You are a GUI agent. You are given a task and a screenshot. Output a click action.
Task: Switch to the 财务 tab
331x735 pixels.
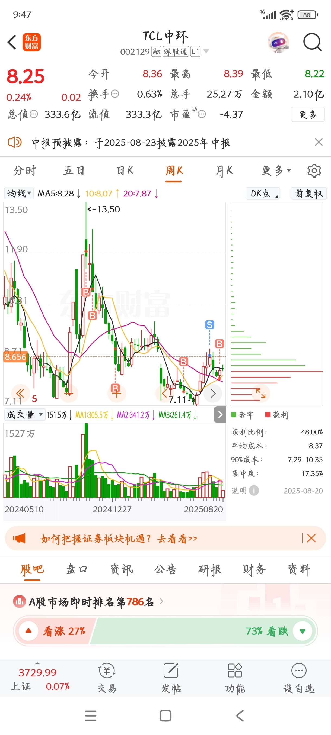(x=254, y=569)
